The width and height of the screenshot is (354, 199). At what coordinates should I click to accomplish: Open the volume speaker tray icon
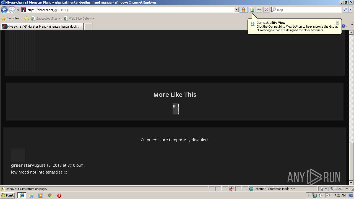[321, 195]
